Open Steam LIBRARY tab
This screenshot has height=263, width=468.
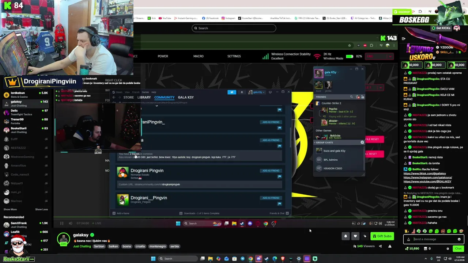point(144,97)
